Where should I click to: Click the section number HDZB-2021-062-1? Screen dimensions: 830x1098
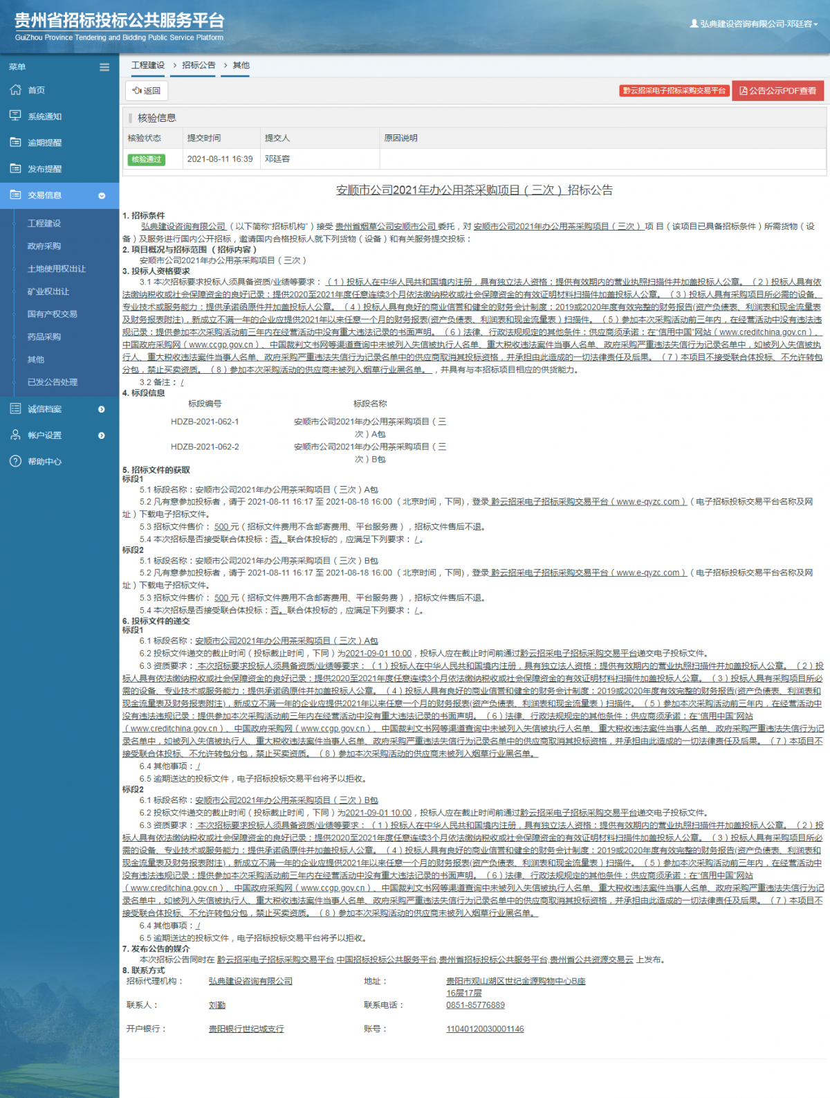pyautogui.click(x=205, y=422)
